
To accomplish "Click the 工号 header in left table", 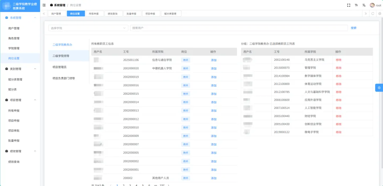I will coord(126,52).
